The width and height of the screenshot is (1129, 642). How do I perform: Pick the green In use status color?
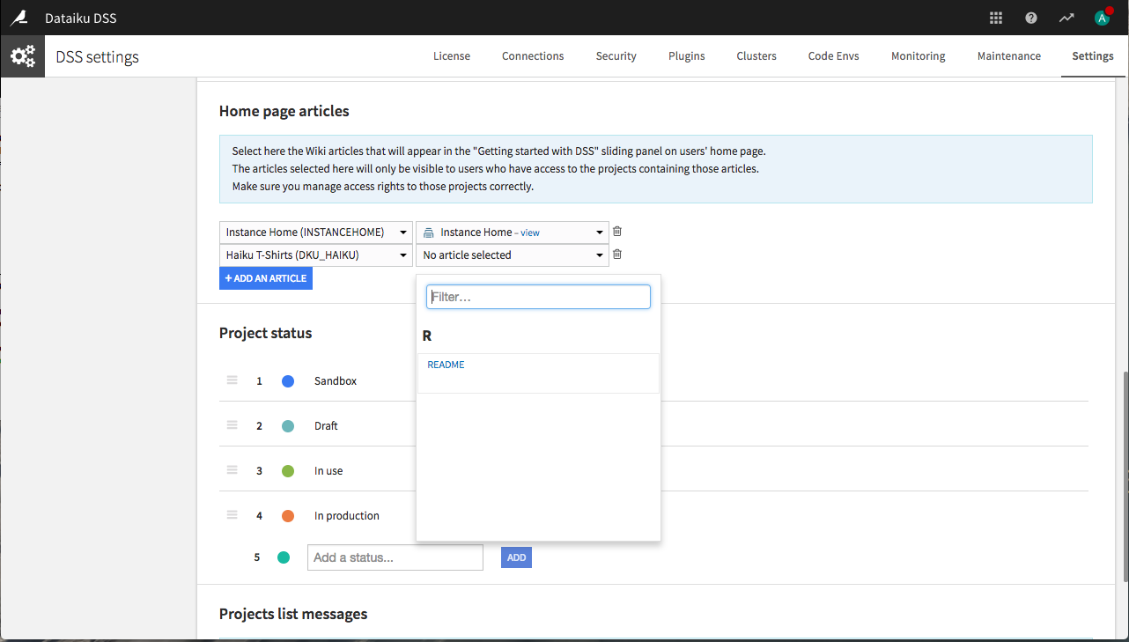(288, 471)
